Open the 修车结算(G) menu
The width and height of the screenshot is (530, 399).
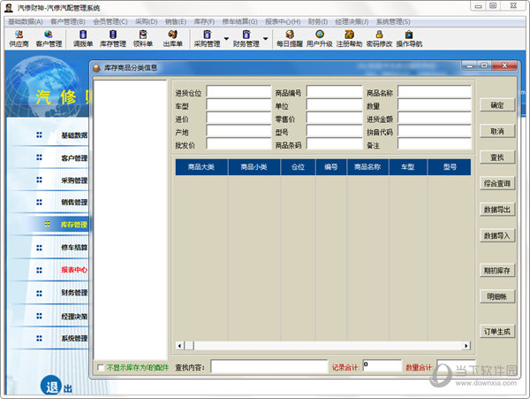pyautogui.click(x=239, y=21)
